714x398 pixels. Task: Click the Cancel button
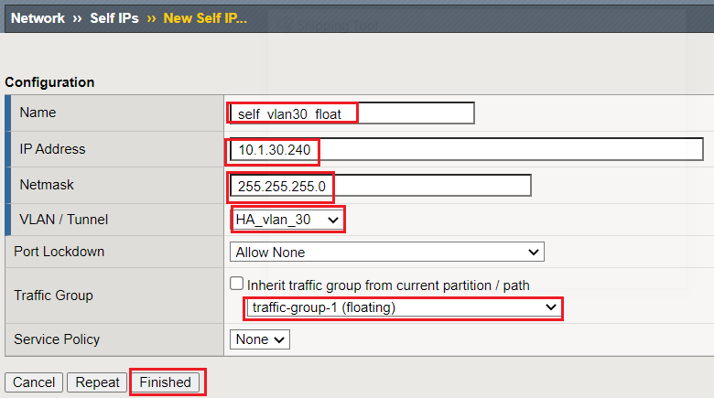[34, 382]
